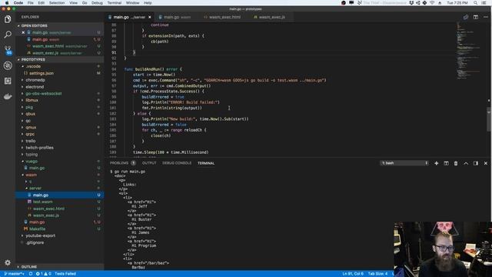Open the Extensions view in activity bar
The image size is (492, 277).
[8, 81]
